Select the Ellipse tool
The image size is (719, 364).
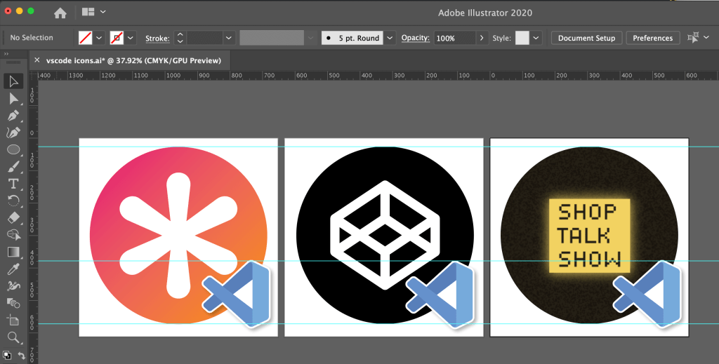[13, 149]
